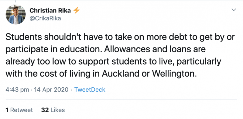Image resolution: width=243 pixels, height=119 pixels.
Task: Click the thread connector line above the avatar
Action: (16, 2)
